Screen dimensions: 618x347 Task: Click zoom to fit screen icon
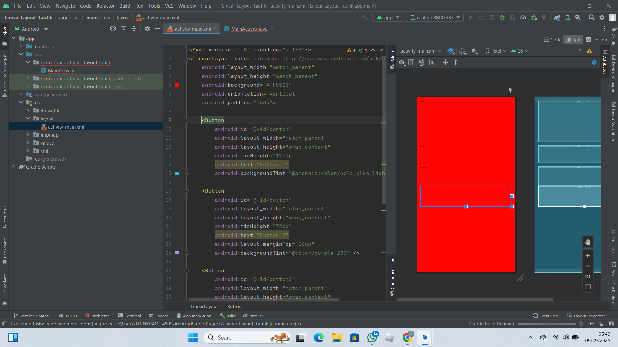(588, 287)
